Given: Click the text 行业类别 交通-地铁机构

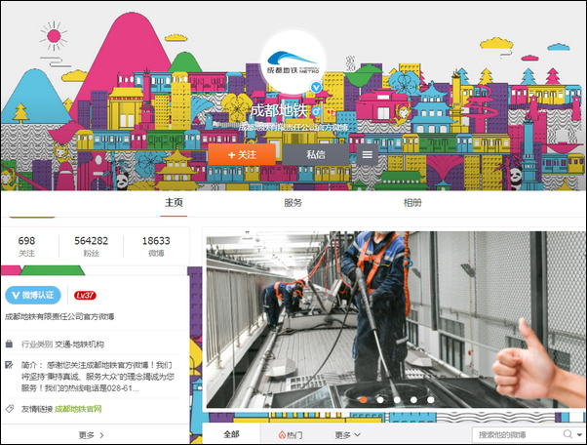Looking at the screenshot, I should [62, 344].
